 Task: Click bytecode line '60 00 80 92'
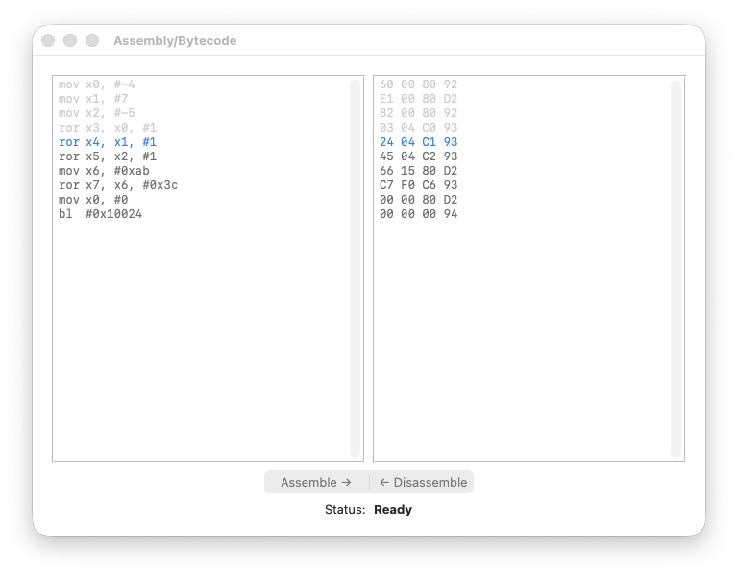coord(418,84)
